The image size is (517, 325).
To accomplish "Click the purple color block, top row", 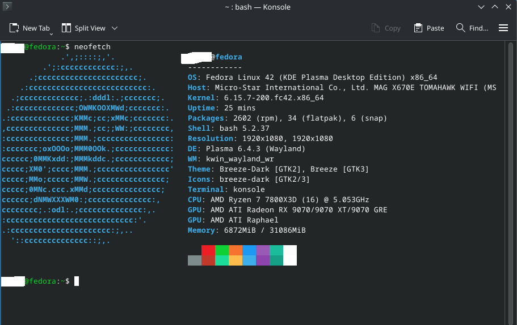I will pos(262,250).
